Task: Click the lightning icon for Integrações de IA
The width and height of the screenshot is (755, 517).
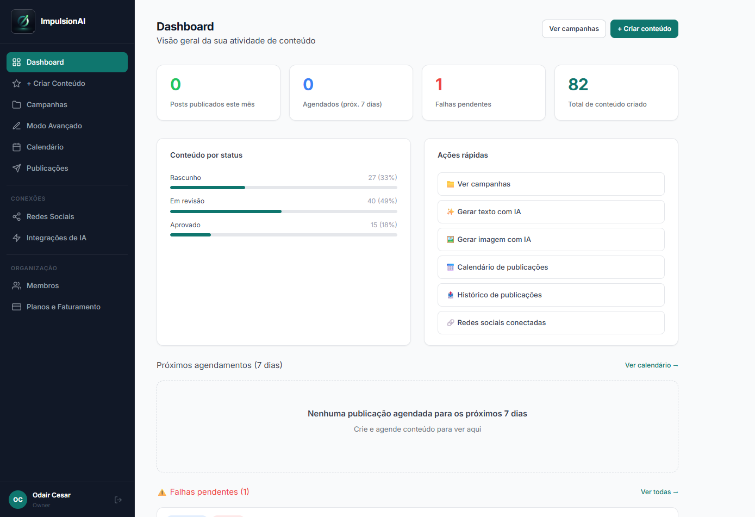Action: point(17,238)
